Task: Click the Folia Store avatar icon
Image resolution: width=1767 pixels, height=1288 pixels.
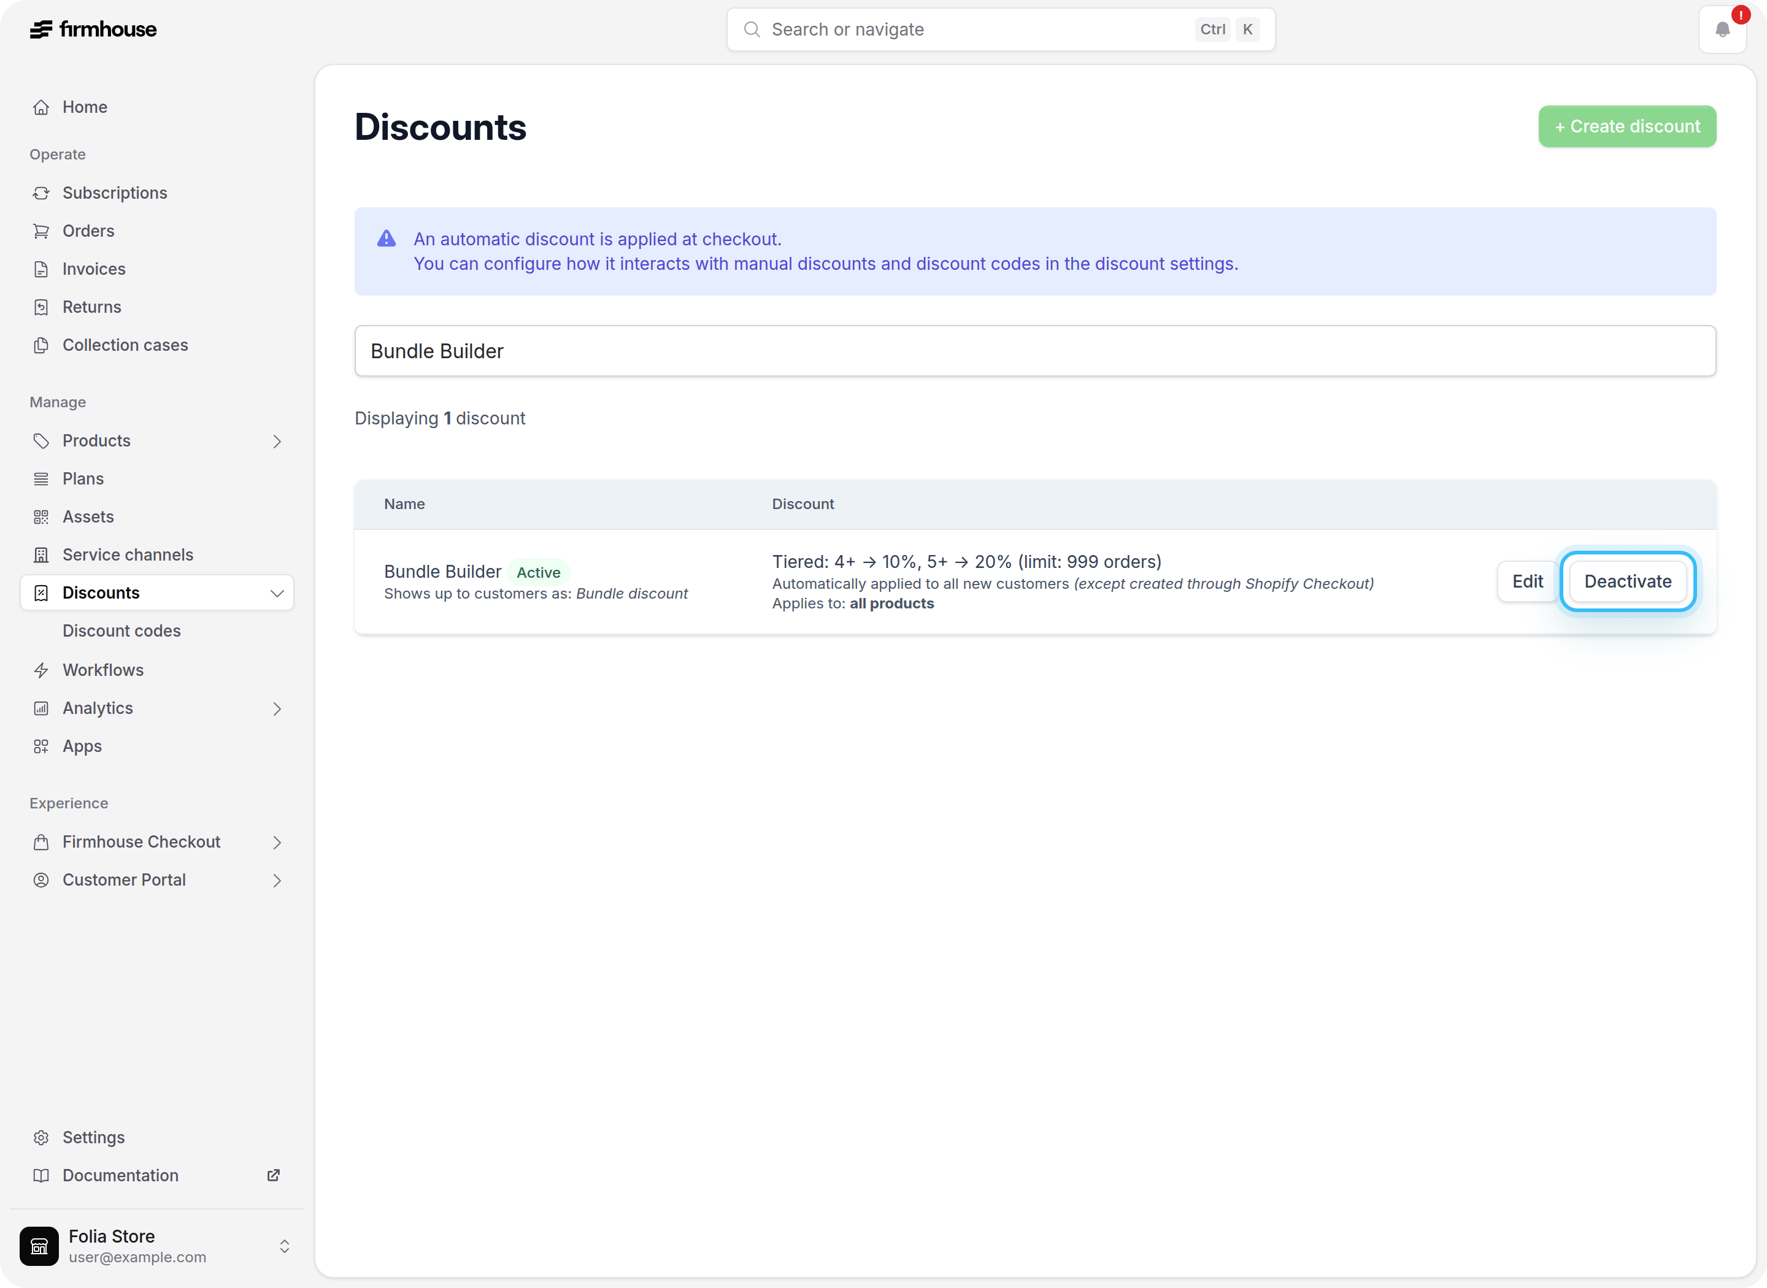Action: (x=39, y=1246)
